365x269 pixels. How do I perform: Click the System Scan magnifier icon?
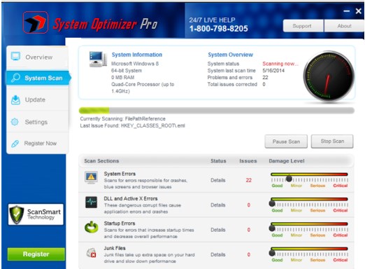point(15,78)
